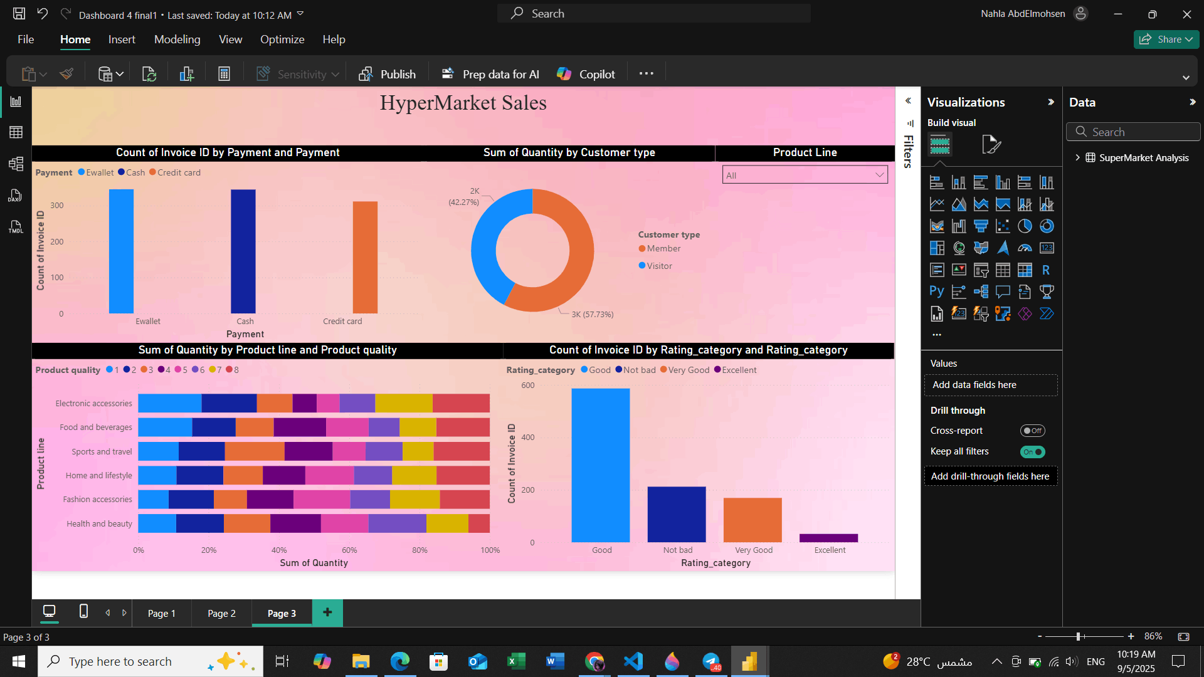Image resolution: width=1204 pixels, height=677 pixels.
Task: Select the R script visual icon
Action: 1046,270
